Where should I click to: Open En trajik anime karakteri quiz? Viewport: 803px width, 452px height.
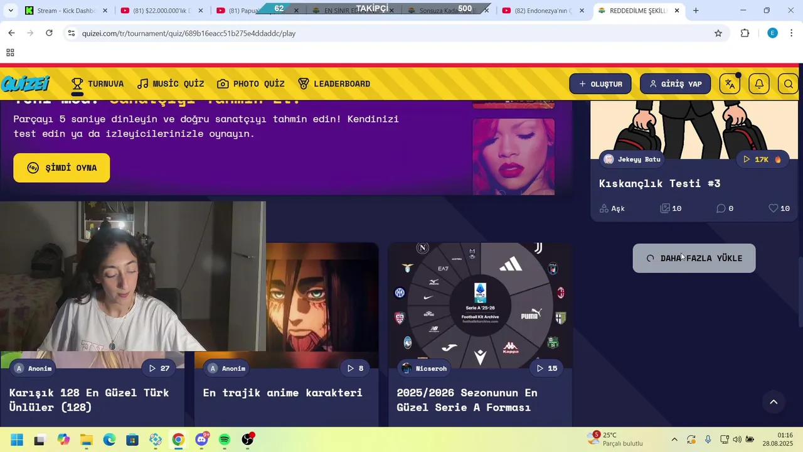point(282,392)
